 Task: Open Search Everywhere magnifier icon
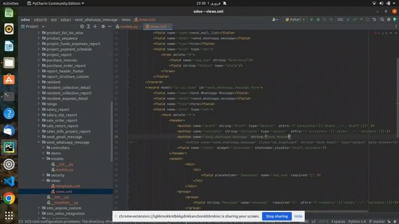382,19
